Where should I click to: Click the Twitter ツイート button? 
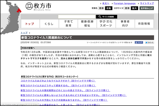pos(149,42)
